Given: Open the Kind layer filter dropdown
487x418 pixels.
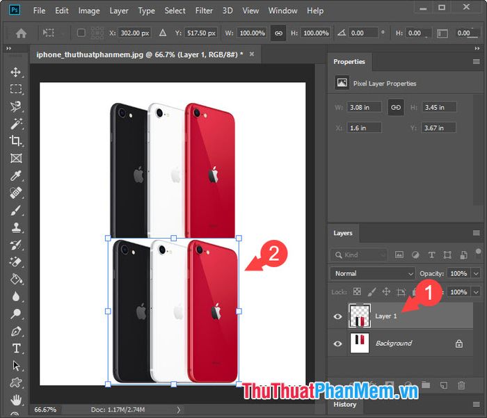Looking at the screenshot, I should [x=359, y=255].
